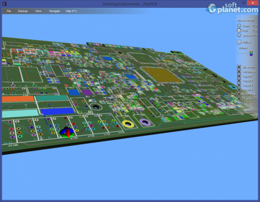This screenshot has height=202, width=260.
Task: Open the File menu
Action: pyautogui.click(x=9, y=11)
